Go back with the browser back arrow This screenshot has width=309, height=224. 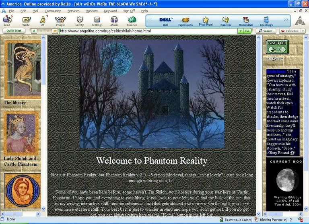[34, 31]
